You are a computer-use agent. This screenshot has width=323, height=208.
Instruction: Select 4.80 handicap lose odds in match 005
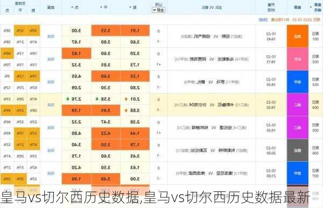coord(76,133)
